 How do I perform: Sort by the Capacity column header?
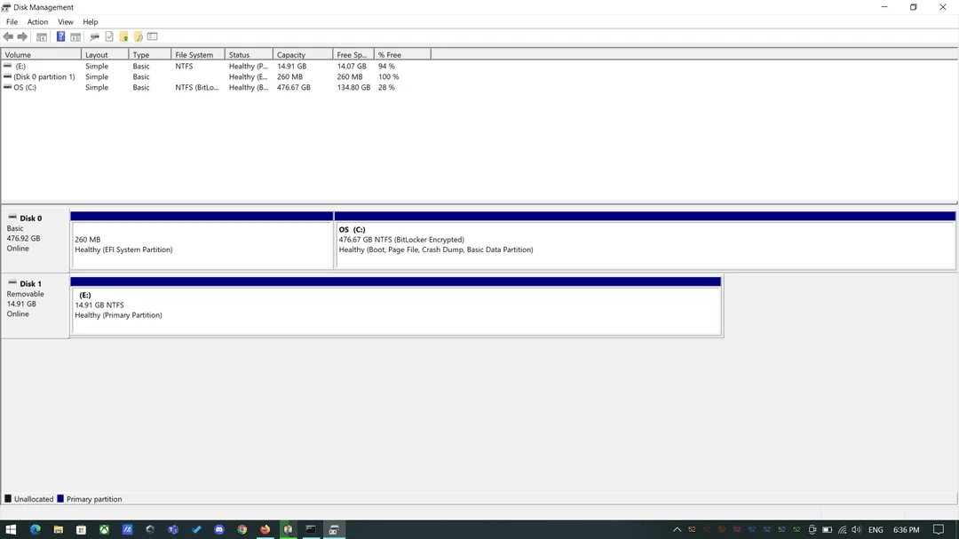303,54
